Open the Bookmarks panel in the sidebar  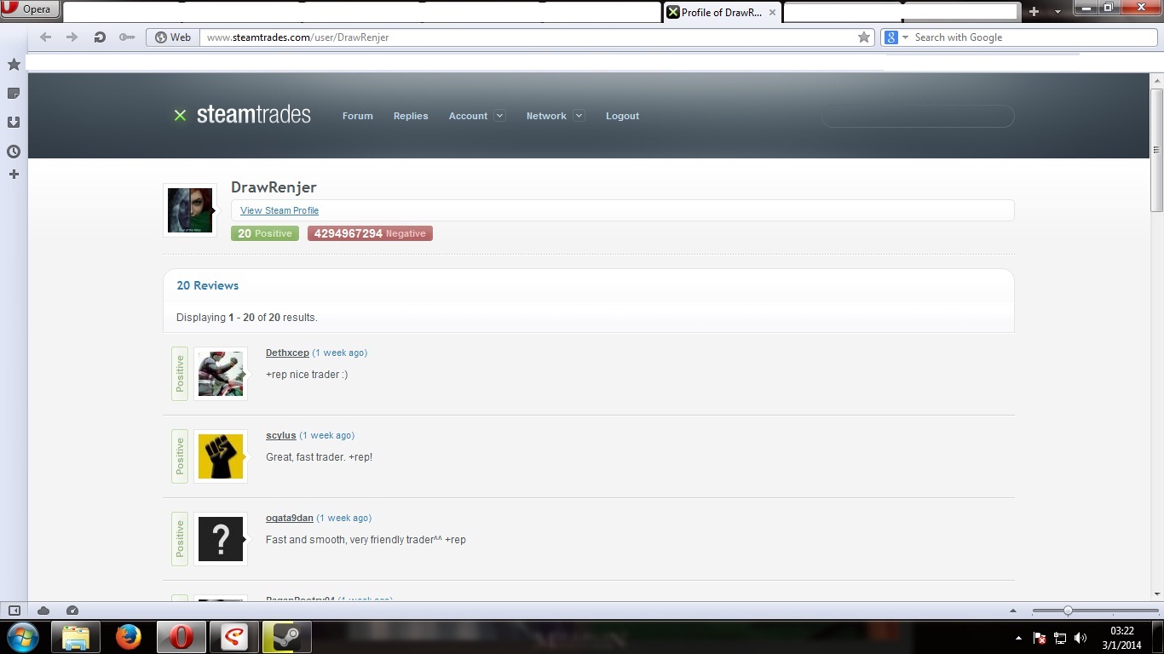pos(14,65)
